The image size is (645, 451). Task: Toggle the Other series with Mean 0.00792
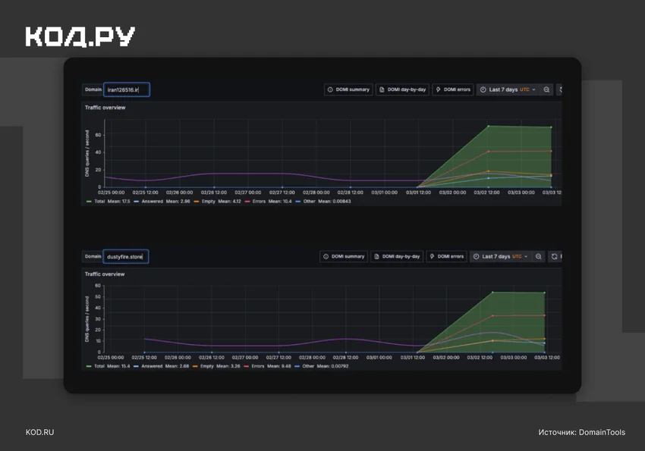pos(322,366)
